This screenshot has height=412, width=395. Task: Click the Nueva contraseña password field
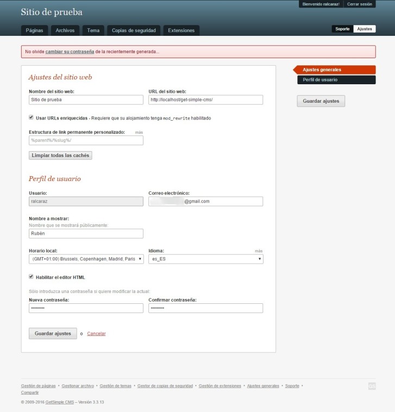tap(86, 308)
